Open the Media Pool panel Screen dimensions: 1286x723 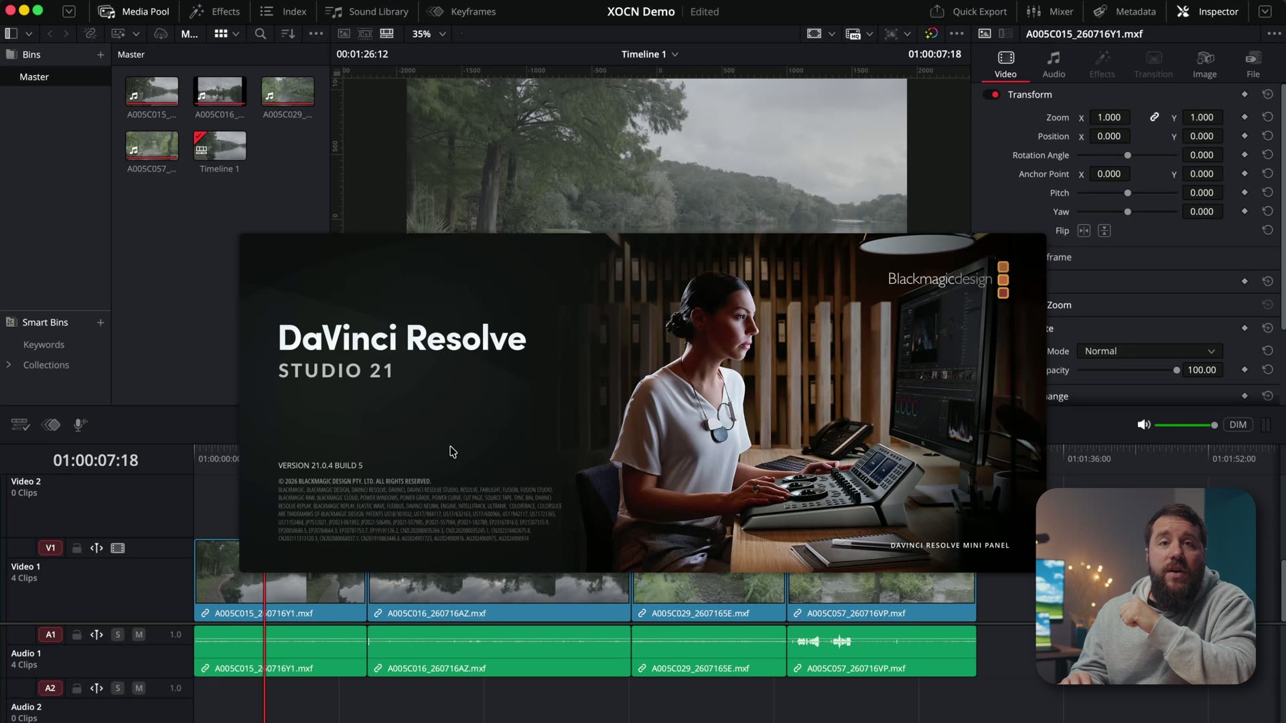pyautogui.click(x=133, y=11)
